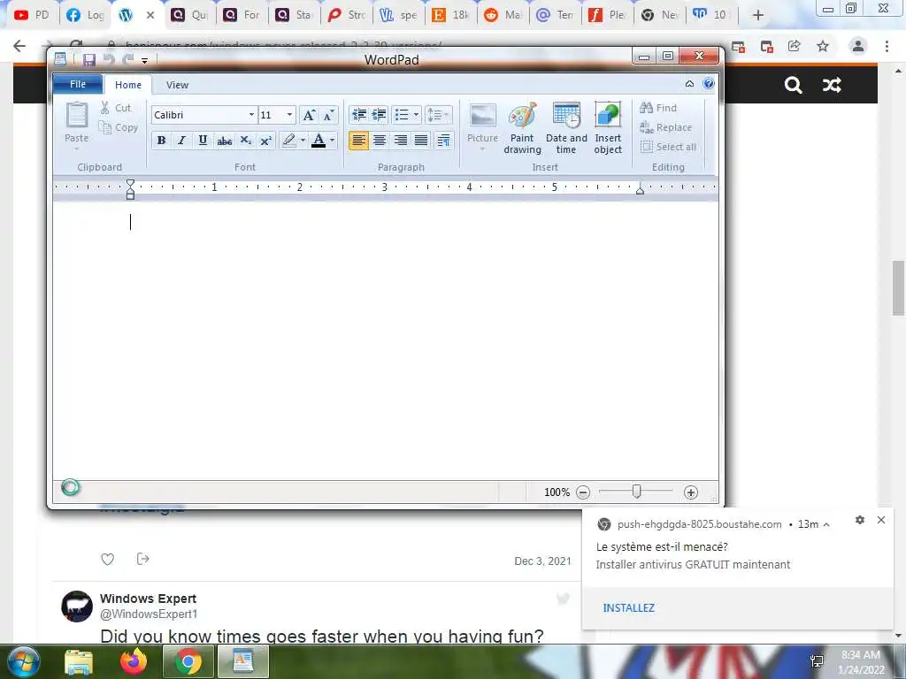Click the bullet list button

click(x=402, y=115)
